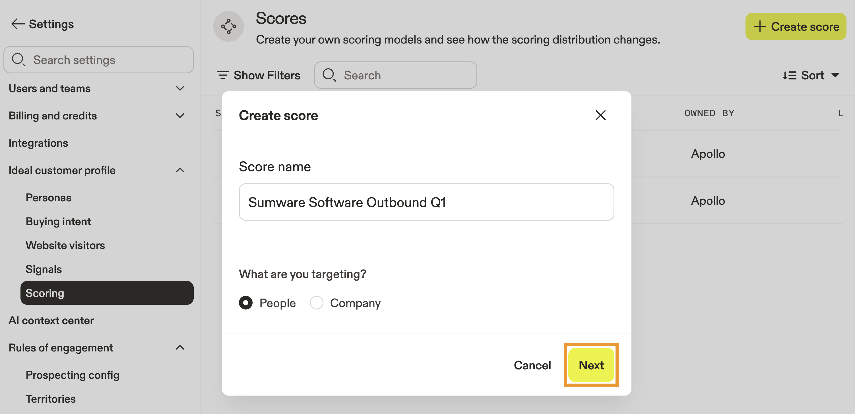
Task: Expand the Users and teams section
Action: coord(180,89)
